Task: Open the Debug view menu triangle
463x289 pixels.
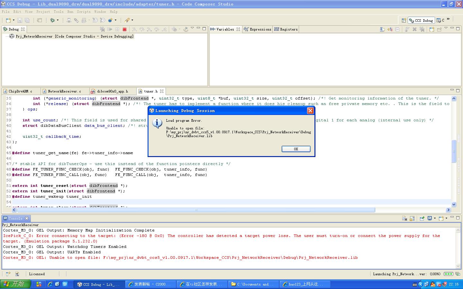Action: [192, 28]
